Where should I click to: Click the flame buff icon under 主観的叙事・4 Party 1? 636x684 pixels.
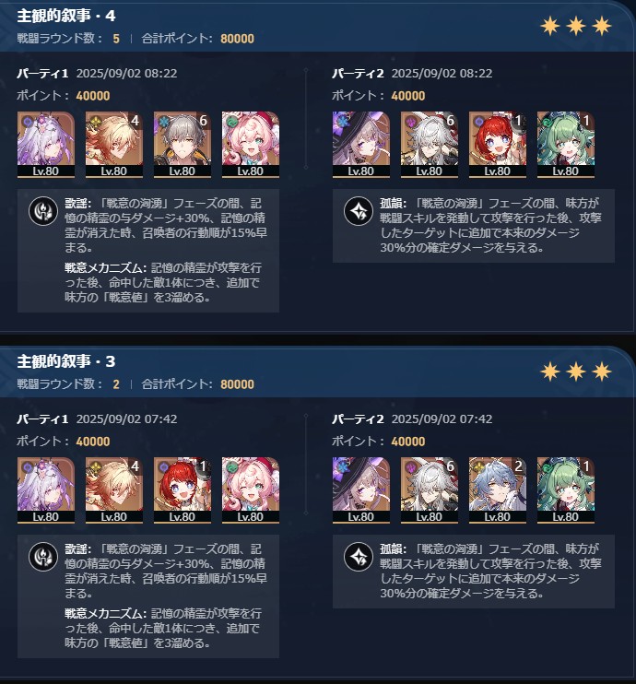click(43, 211)
